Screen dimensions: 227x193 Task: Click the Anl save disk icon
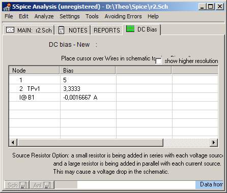47,185
